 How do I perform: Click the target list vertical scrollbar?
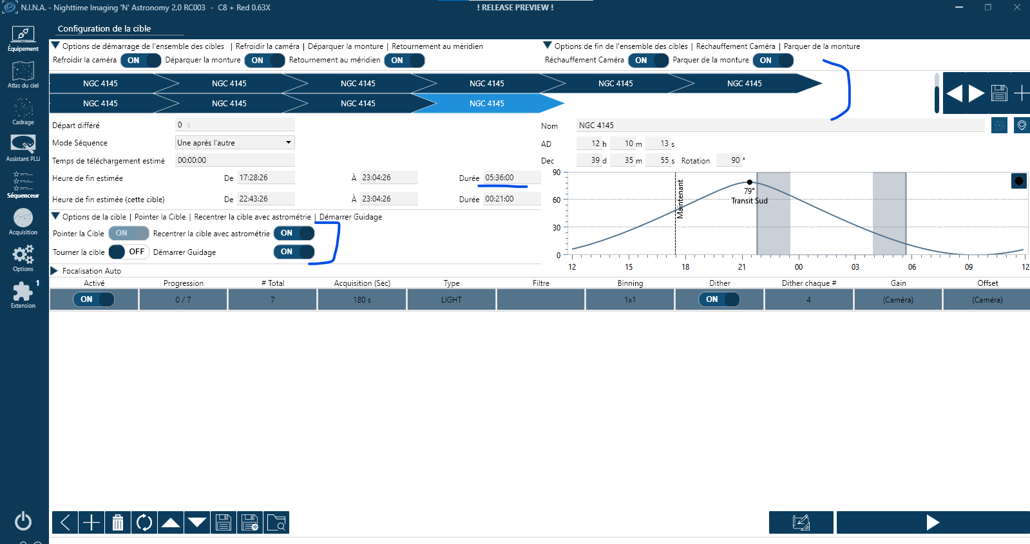(x=937, y=93)
